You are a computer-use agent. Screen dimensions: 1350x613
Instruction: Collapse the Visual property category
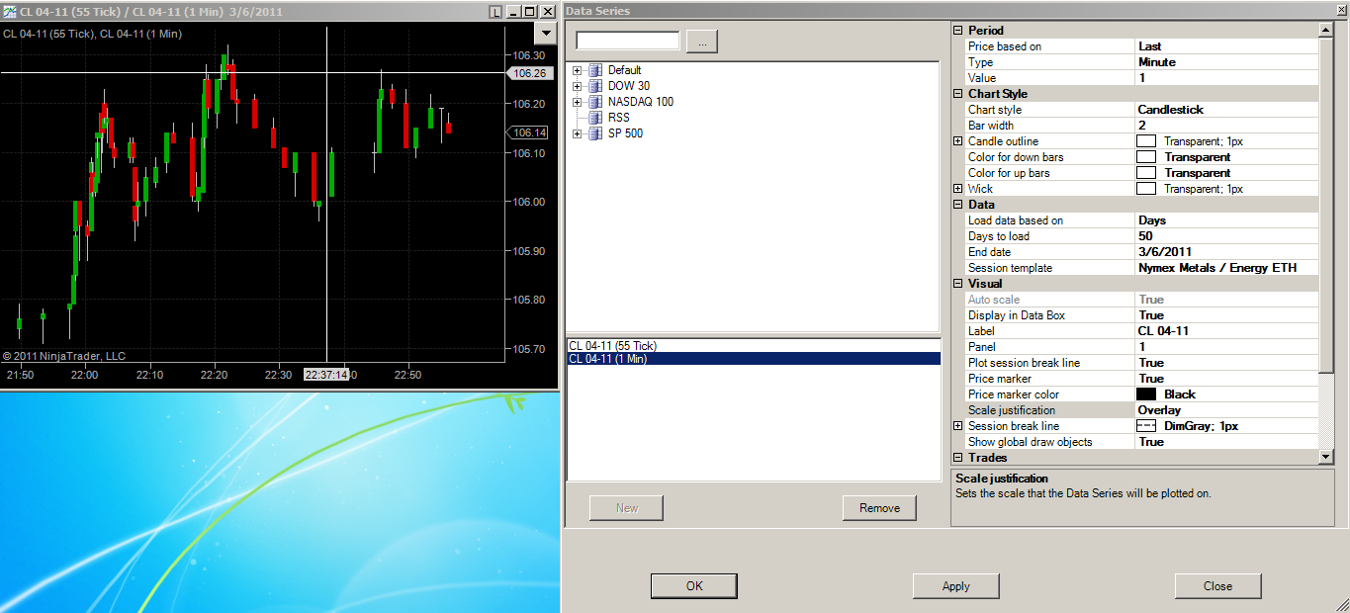pyautogui.click(x=957, y=284)
